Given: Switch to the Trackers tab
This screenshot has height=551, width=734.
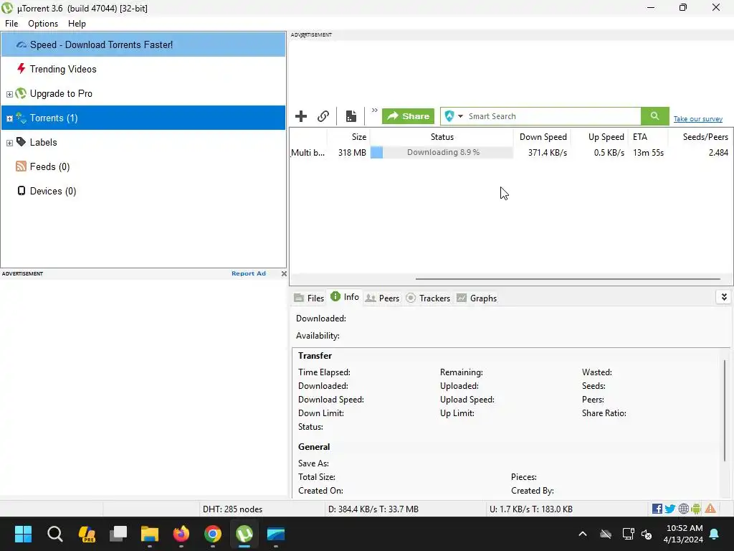Looking at the screenshot, I should 428,298.
